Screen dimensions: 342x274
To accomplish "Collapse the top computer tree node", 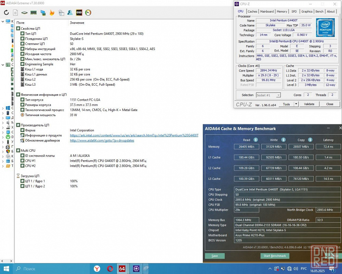I will [3, 22].
